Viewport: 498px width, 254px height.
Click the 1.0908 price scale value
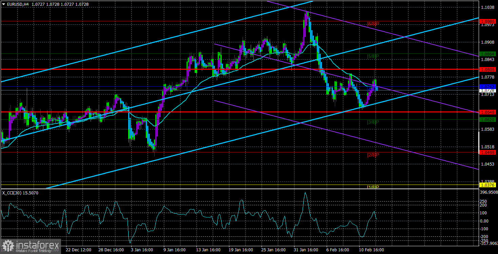(x=487, y=42)
